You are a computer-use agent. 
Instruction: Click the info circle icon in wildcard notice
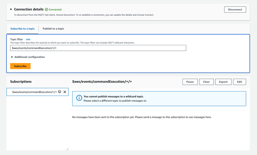[x=79, y=98]
